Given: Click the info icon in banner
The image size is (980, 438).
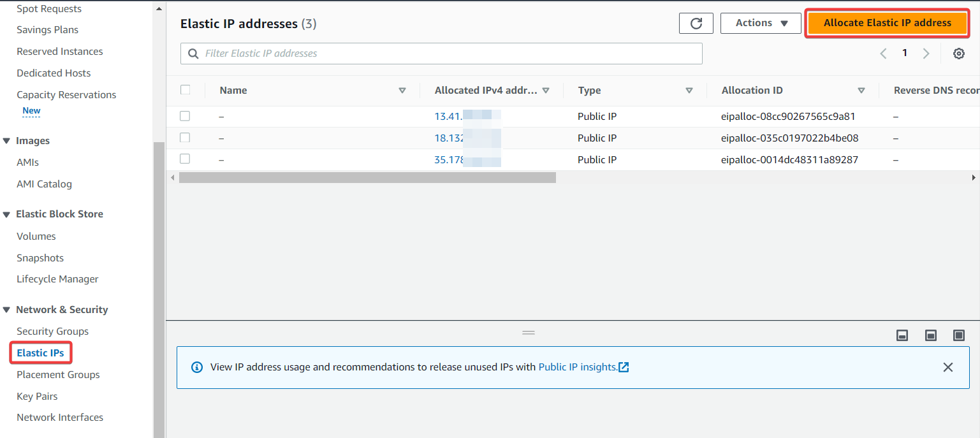Looking at the screenshot, I should point(197,367).
